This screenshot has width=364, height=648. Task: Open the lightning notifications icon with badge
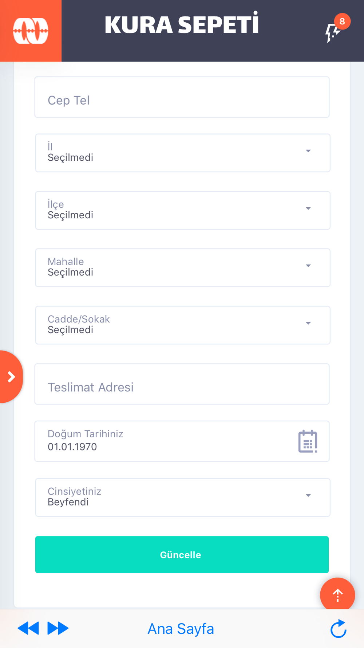(x=333, y=32)
